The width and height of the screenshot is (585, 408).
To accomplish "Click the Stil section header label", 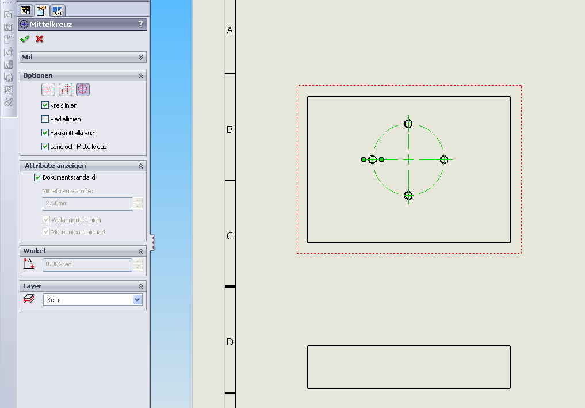I will (27, 57).
